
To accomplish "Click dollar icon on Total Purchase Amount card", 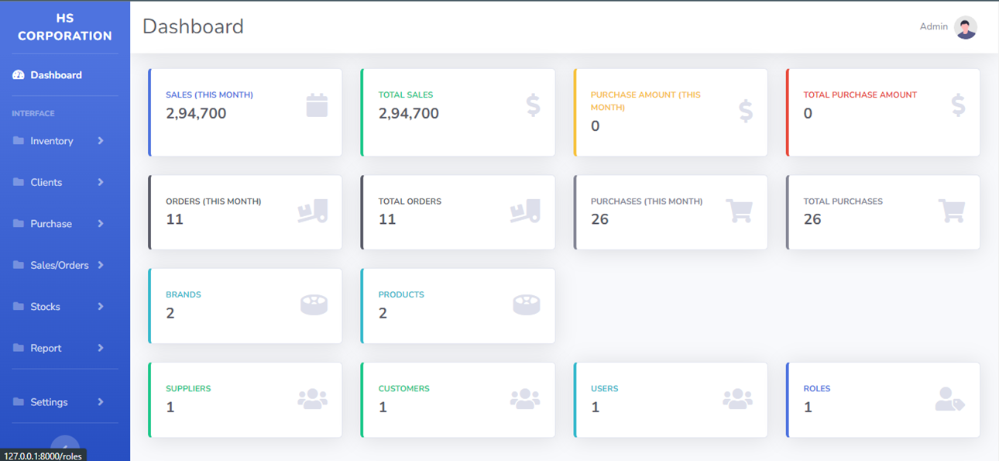I will tap(958, 105).
